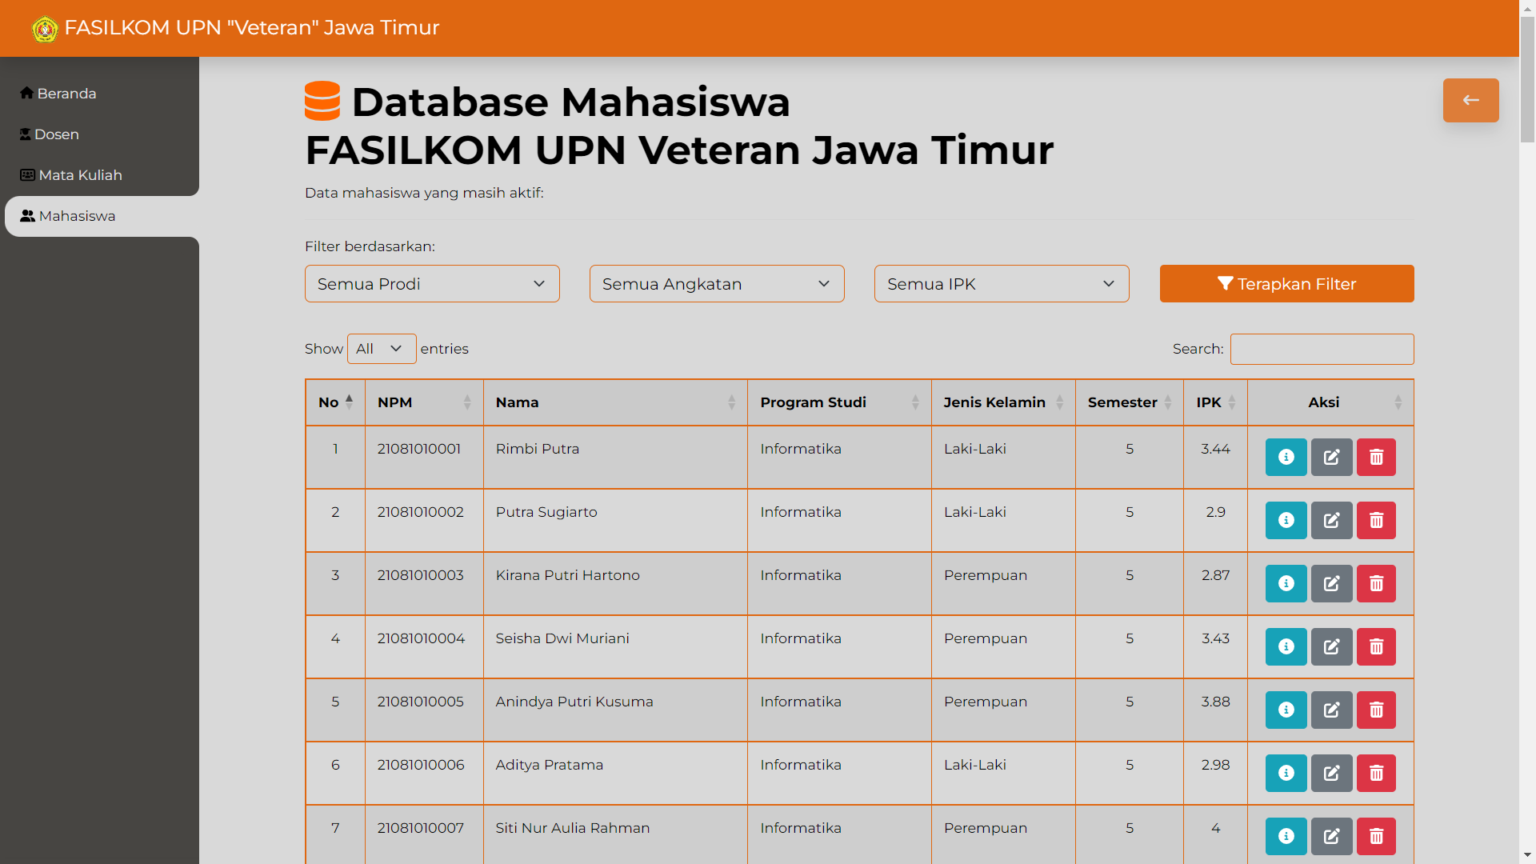1536x864 pixels.
Task: Click IPK value 3.44
Action: click(1215, 449)
